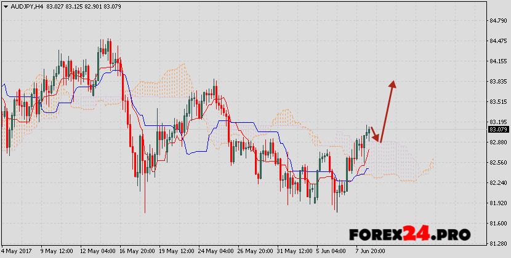Click the 82.240 price level label

pos(497,183)
